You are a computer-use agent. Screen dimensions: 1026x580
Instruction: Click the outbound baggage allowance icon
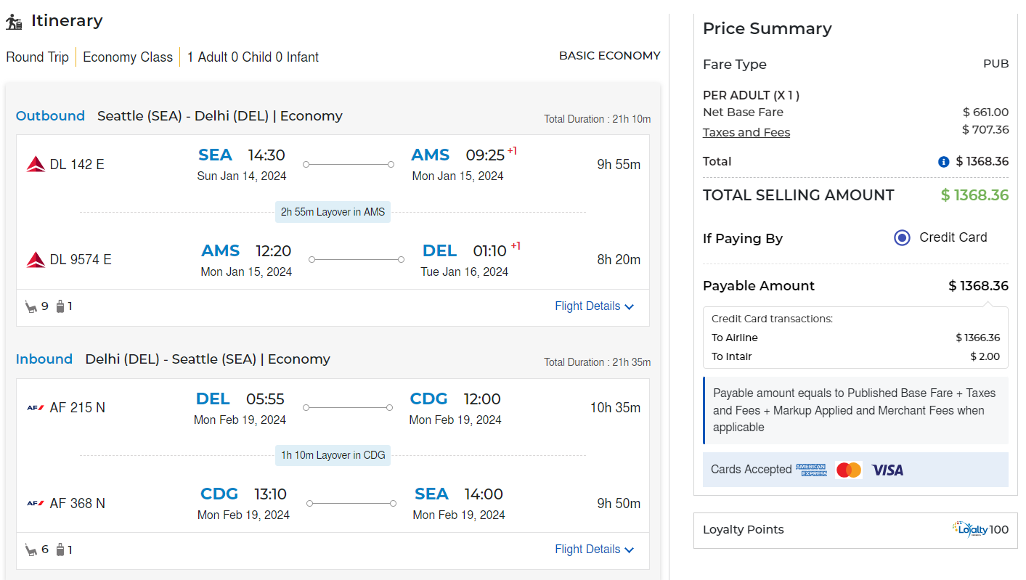pos(60,306)
